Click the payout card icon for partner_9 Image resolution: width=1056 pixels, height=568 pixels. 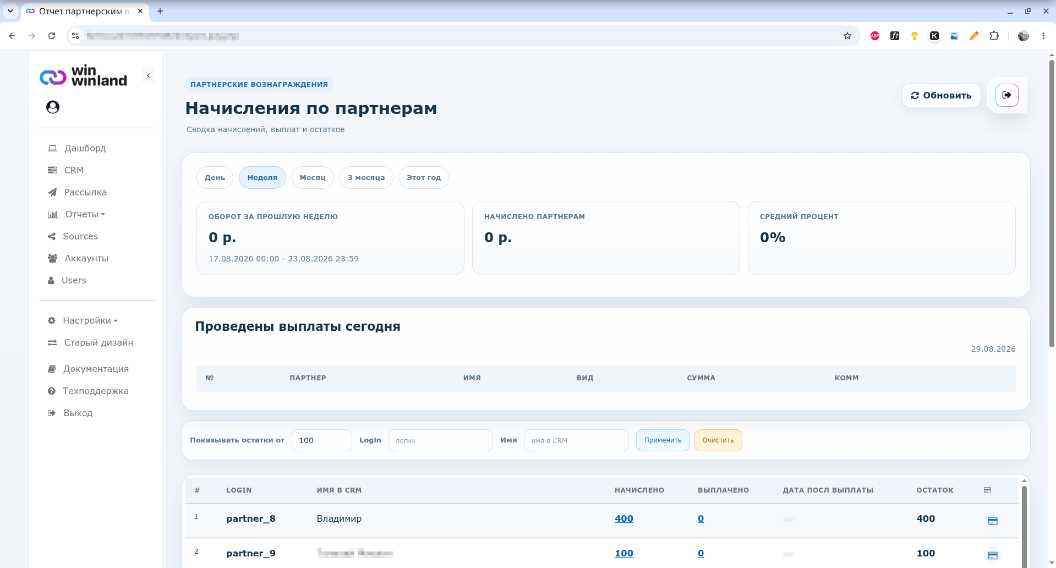(993, 555)
